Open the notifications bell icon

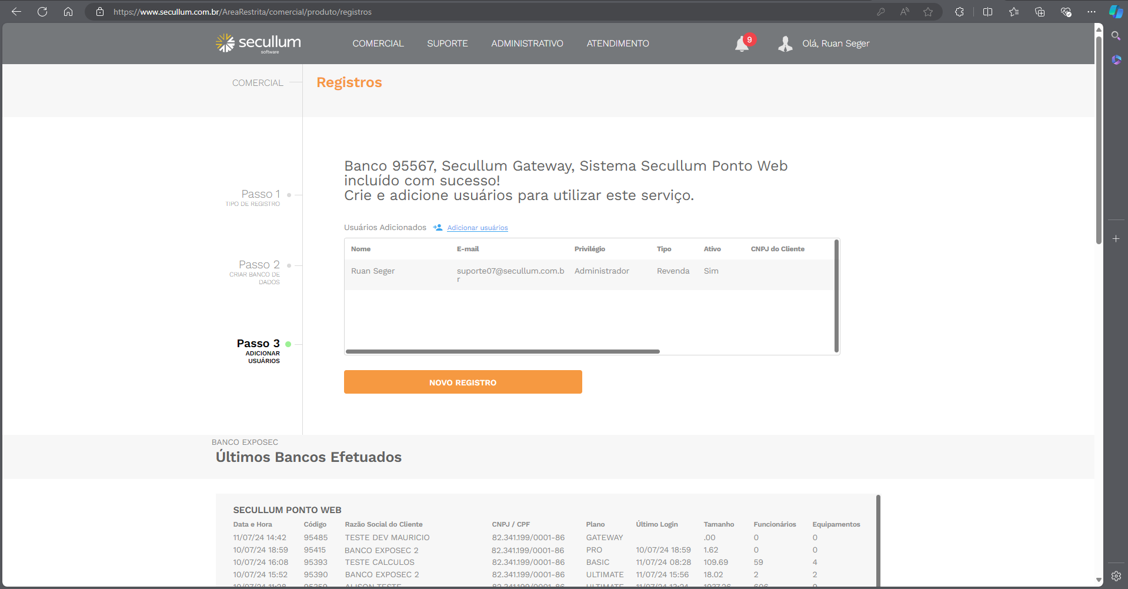pos(742,44)
